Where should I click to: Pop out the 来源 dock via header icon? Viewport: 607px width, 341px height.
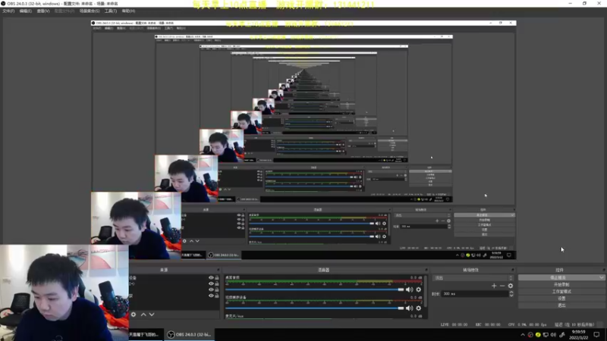(x=219, y=270)
